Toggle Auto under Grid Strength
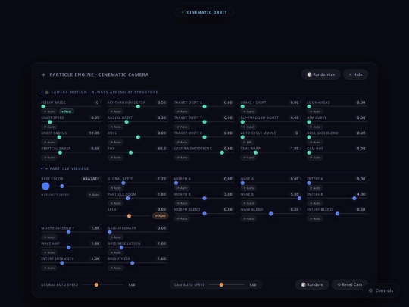 tap(116, 237)
